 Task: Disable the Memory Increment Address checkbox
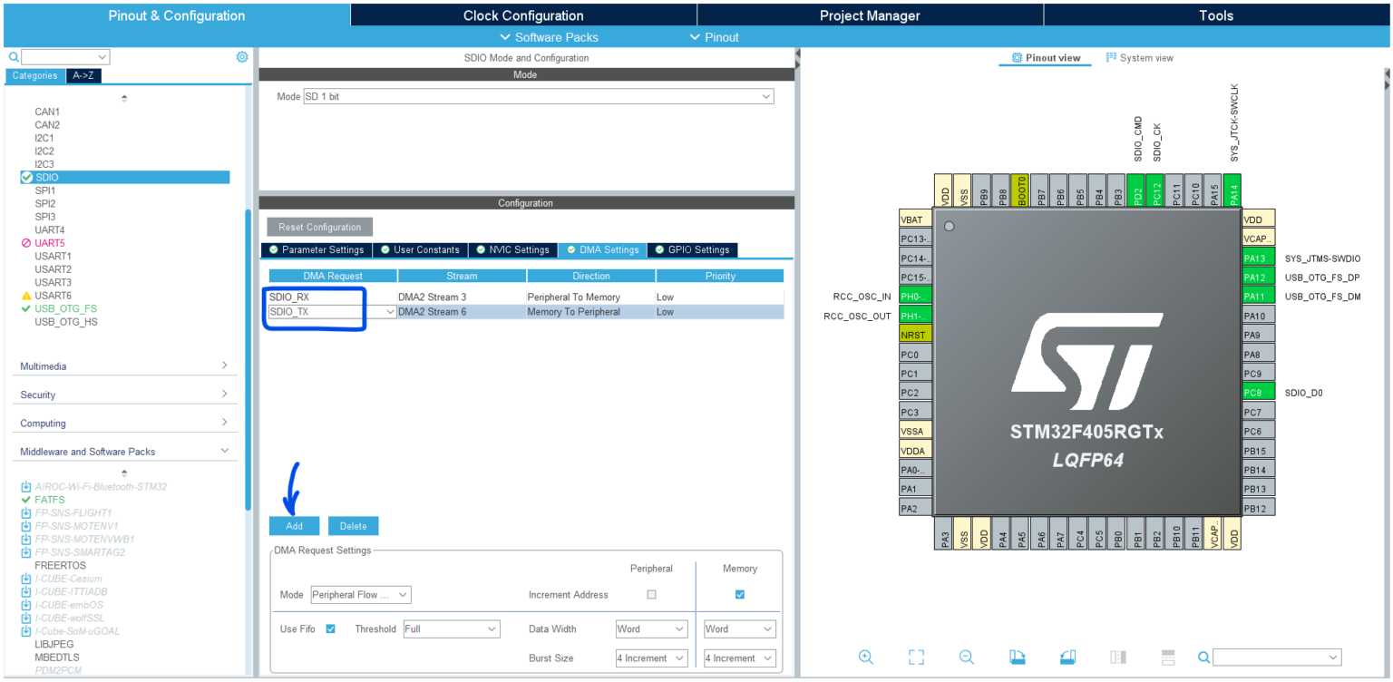739,594
